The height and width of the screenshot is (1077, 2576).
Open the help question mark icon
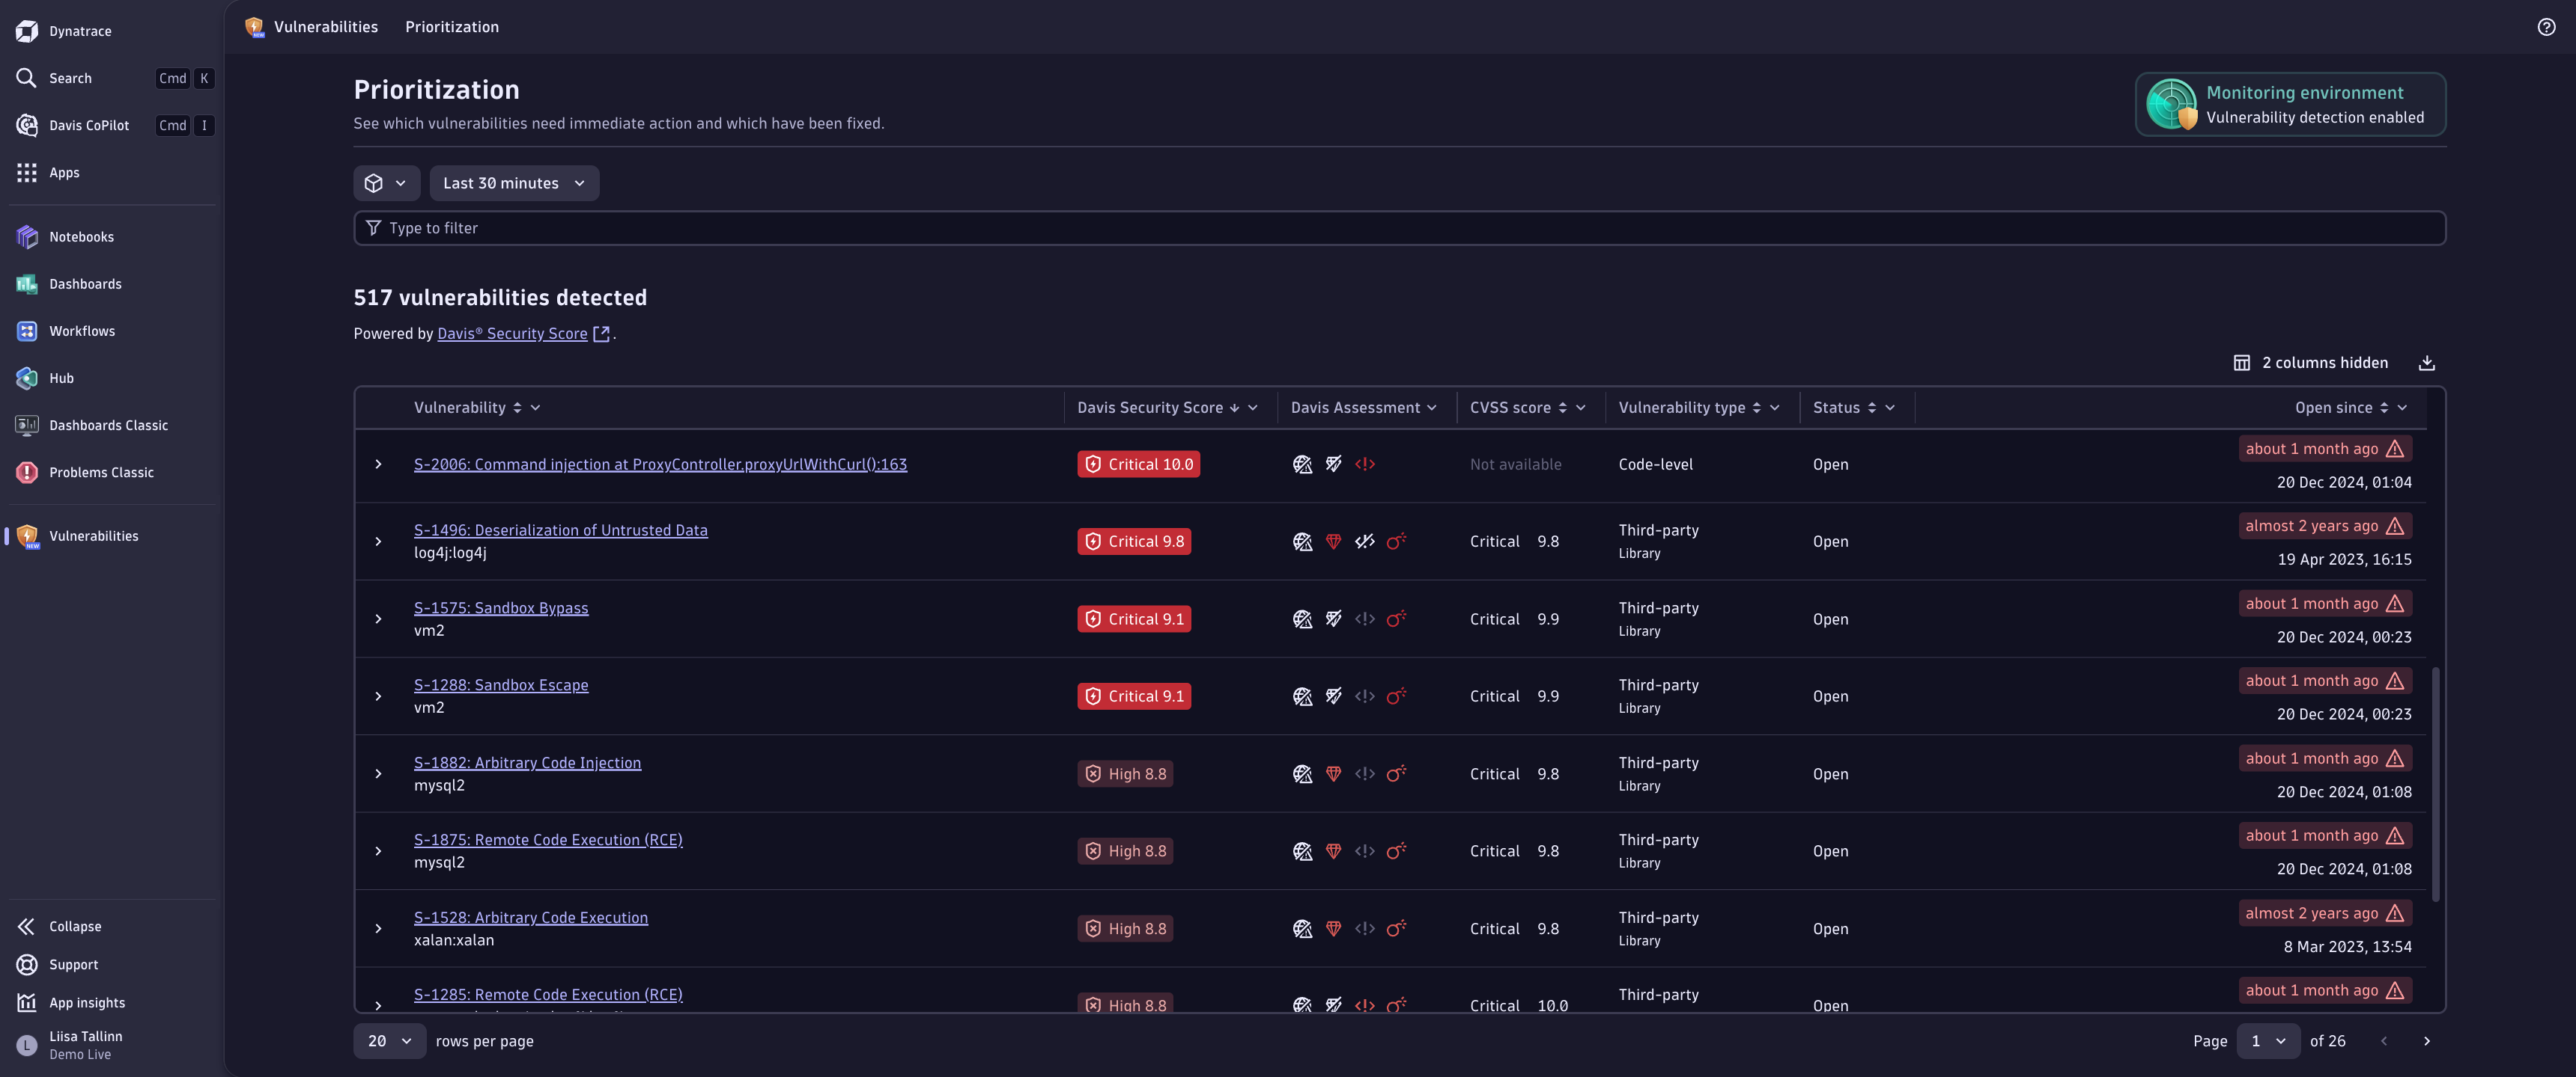click(x=2547, y=27)
